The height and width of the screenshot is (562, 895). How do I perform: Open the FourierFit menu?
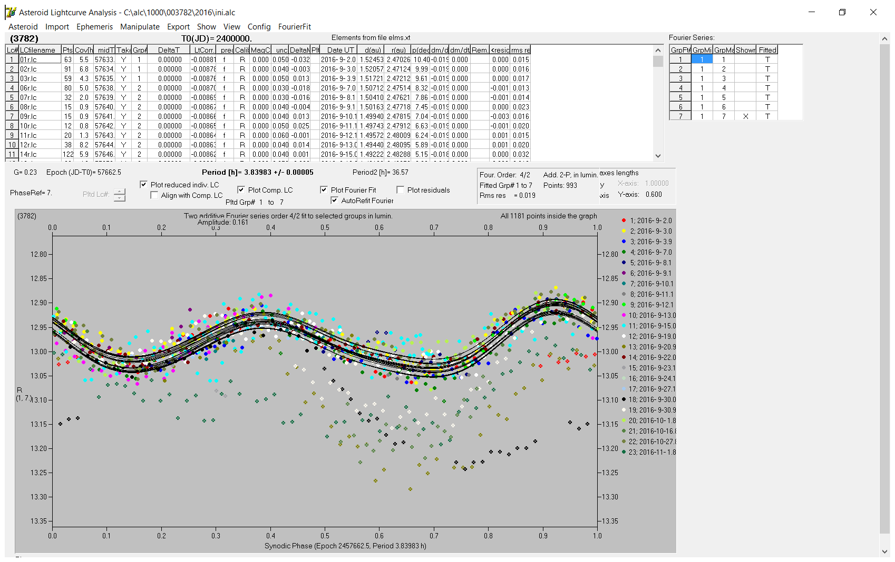[295, 27]
